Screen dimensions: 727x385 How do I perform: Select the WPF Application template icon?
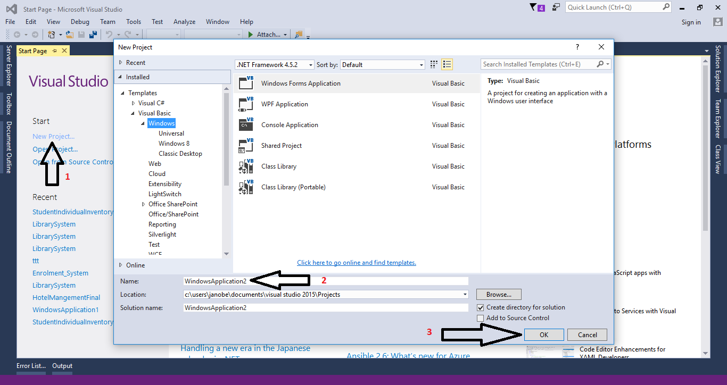click(246, 104)
